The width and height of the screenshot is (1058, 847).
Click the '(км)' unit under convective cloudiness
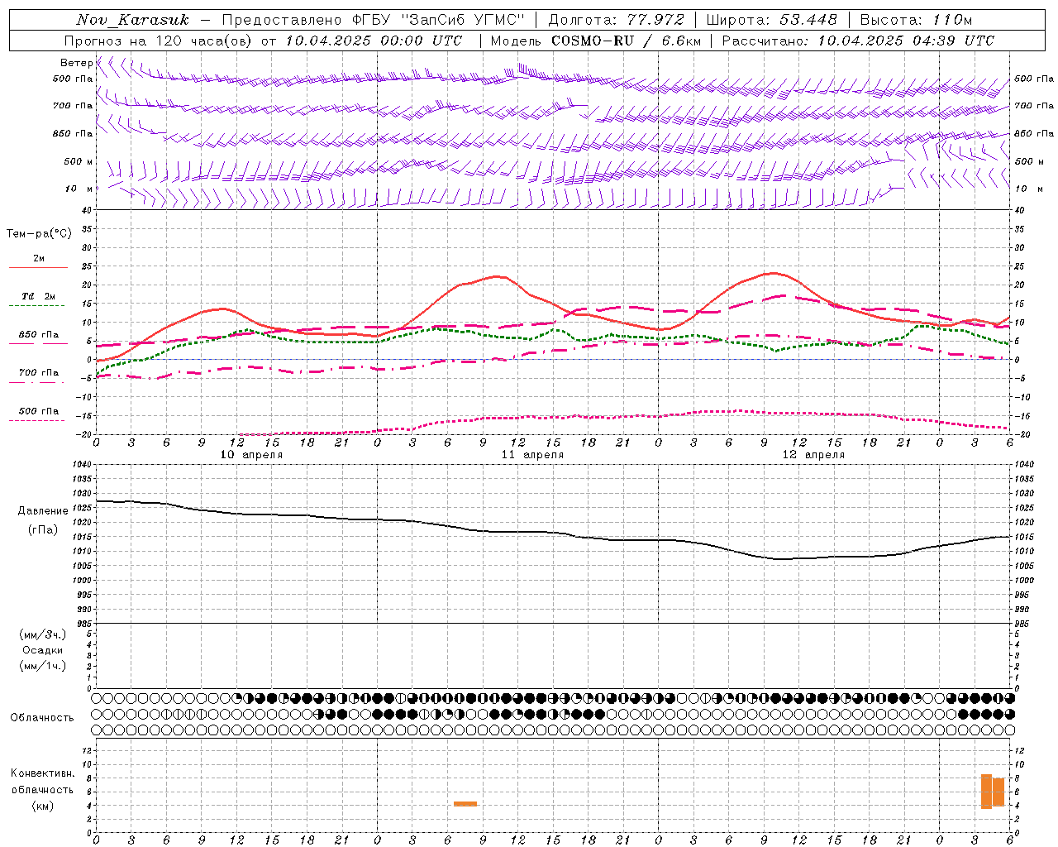click(x=43, y=806)
